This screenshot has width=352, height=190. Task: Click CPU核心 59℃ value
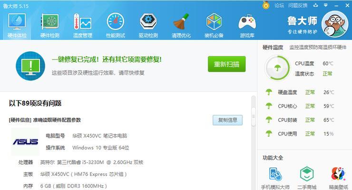point(329,106)
